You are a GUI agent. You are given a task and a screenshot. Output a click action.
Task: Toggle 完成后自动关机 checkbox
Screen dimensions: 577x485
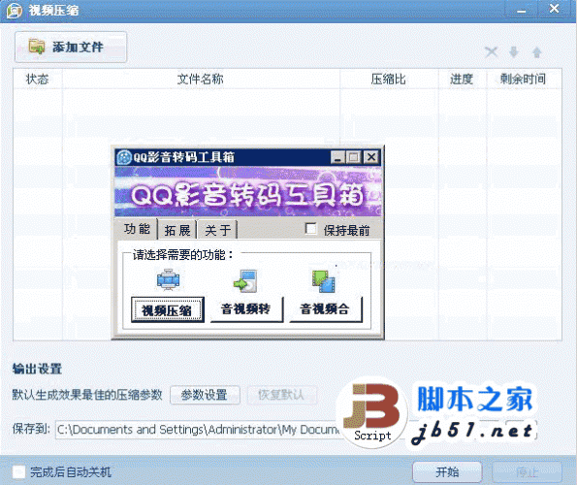(18, 471)
